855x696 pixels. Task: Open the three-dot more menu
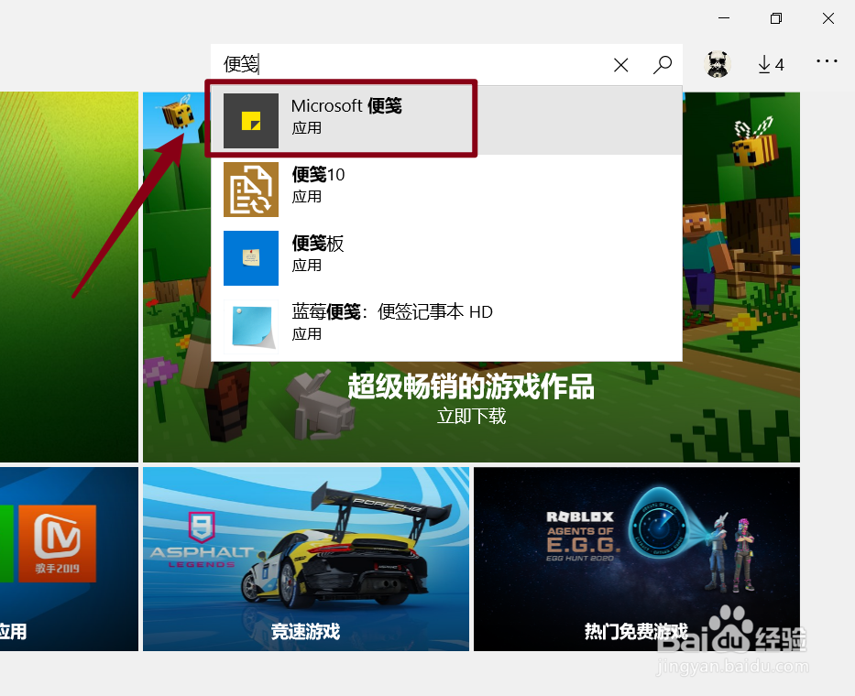[827, 61]
